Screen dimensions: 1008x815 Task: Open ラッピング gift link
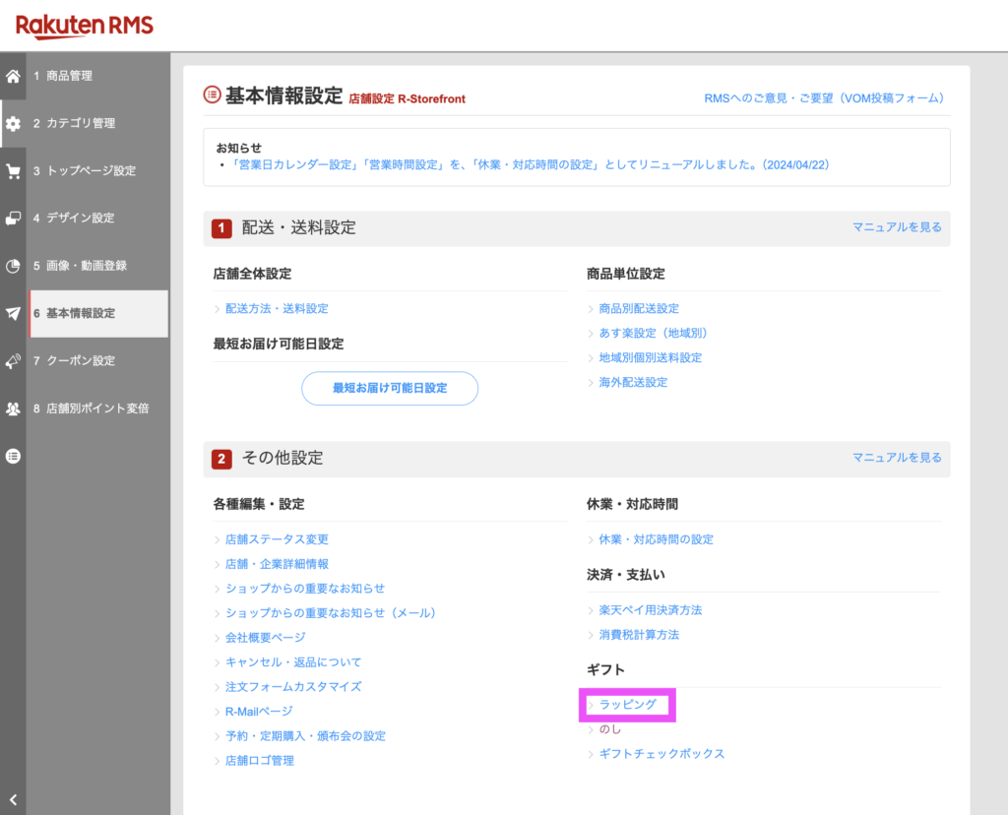click(627, 705)
